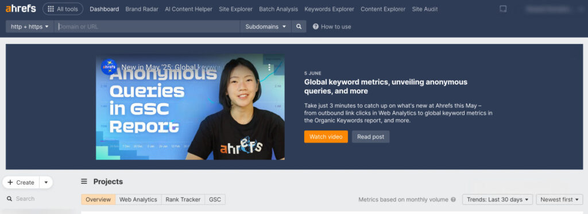The image size is (588, 214).
Task: Focus the Domain or URL input field
Action: tap(147, 26)
